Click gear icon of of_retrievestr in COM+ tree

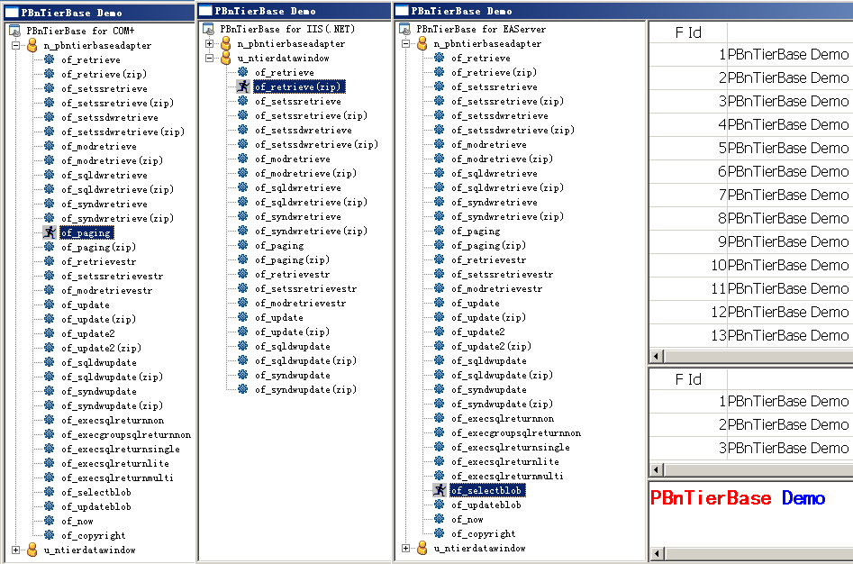pyautogui.click(x=50, y=261)
